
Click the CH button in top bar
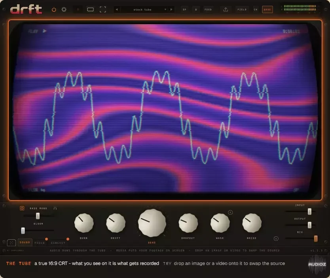[256, 9]
